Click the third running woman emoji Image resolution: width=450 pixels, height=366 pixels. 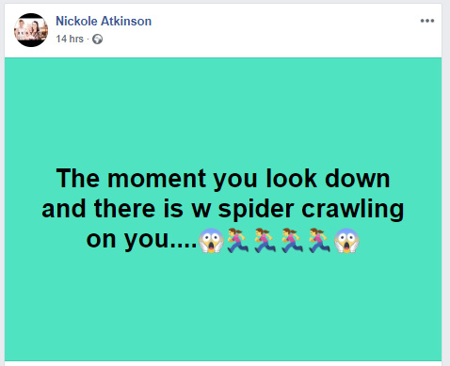(x=292, y=240)
